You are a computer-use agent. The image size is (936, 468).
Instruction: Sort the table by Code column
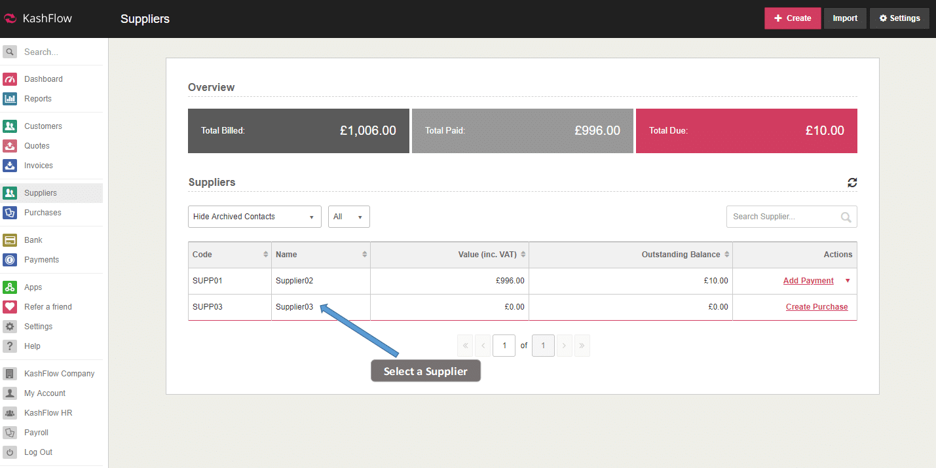pyautogui.click(x=265, y=255)
